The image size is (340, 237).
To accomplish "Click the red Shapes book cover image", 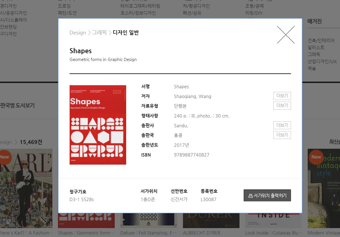I will 98,125.
